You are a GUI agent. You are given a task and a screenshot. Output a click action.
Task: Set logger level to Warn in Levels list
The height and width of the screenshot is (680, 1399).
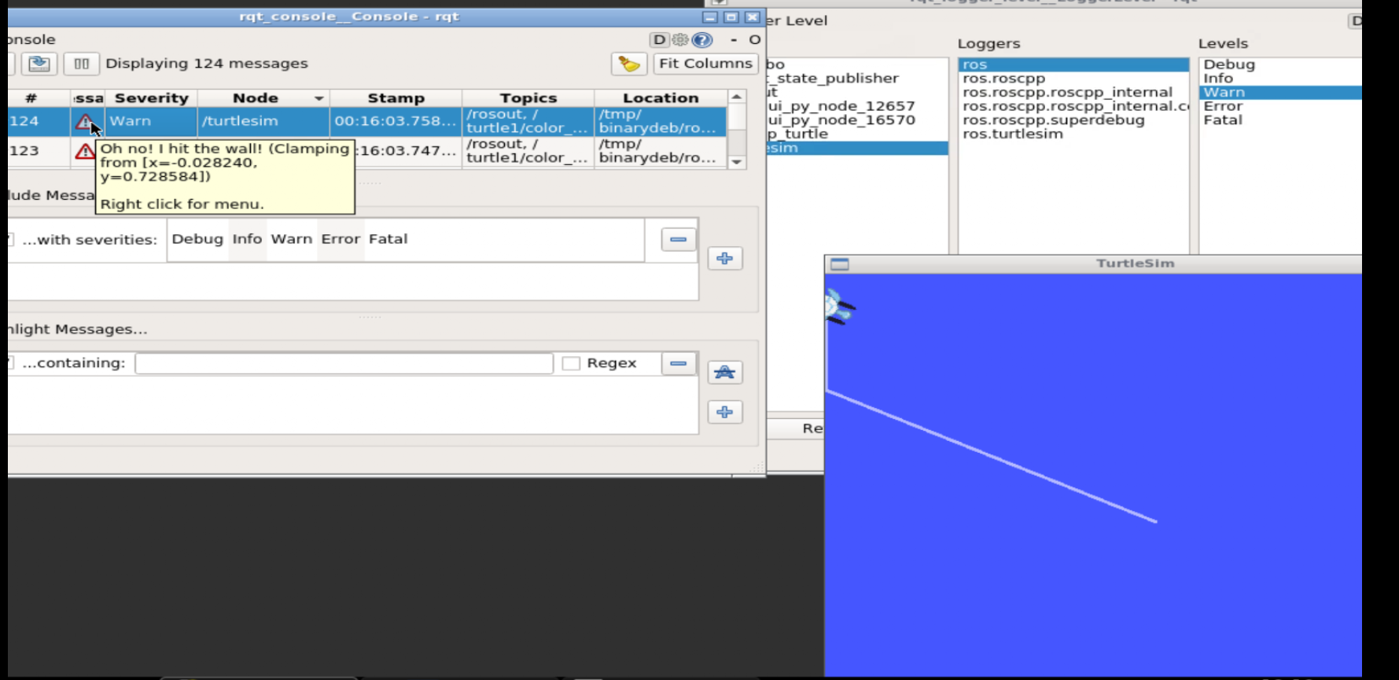point(1280,93)
